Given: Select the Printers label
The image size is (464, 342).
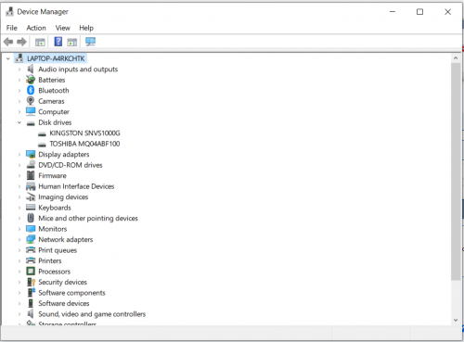Looking at the screenshot, I should tap(50, 260).
